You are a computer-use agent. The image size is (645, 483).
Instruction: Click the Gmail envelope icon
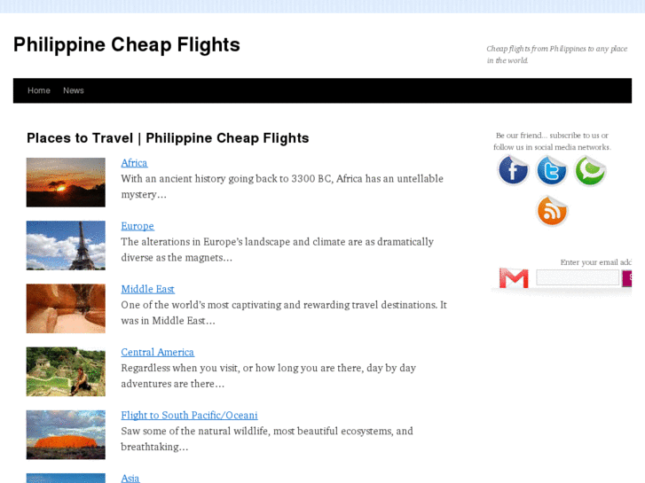tap(514, 278)
